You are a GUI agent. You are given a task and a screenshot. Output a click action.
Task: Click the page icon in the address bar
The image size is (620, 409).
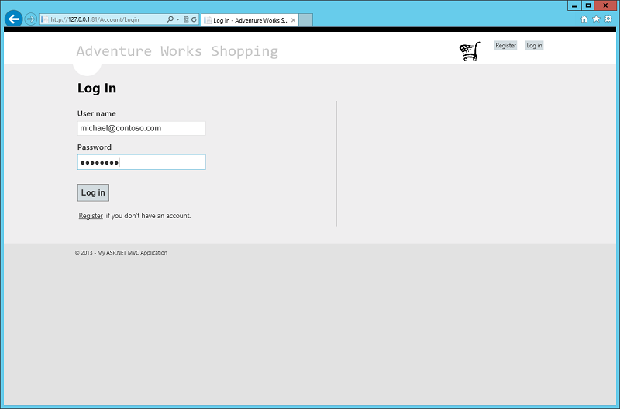(x=45, y=19)
